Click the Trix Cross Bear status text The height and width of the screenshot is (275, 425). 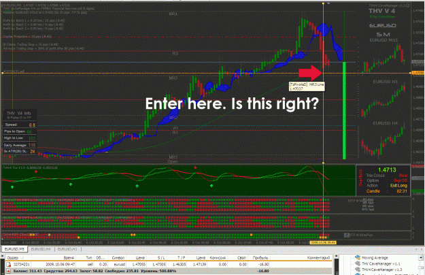[403, 176]
